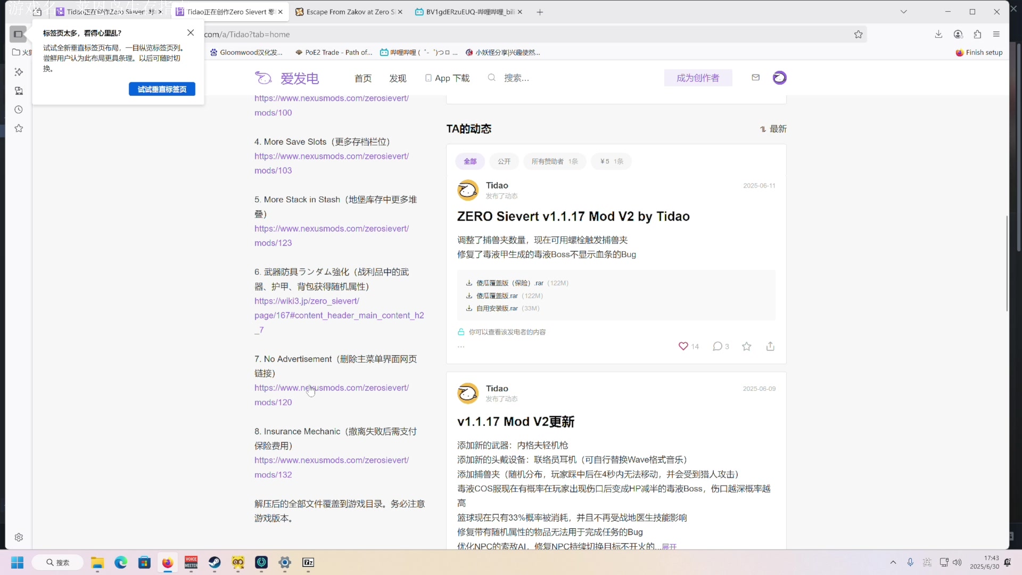
Task: Open the list all tabs chevron
Action: coord(903,12)
